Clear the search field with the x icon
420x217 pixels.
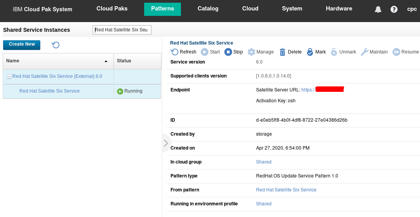coord(146,30)
